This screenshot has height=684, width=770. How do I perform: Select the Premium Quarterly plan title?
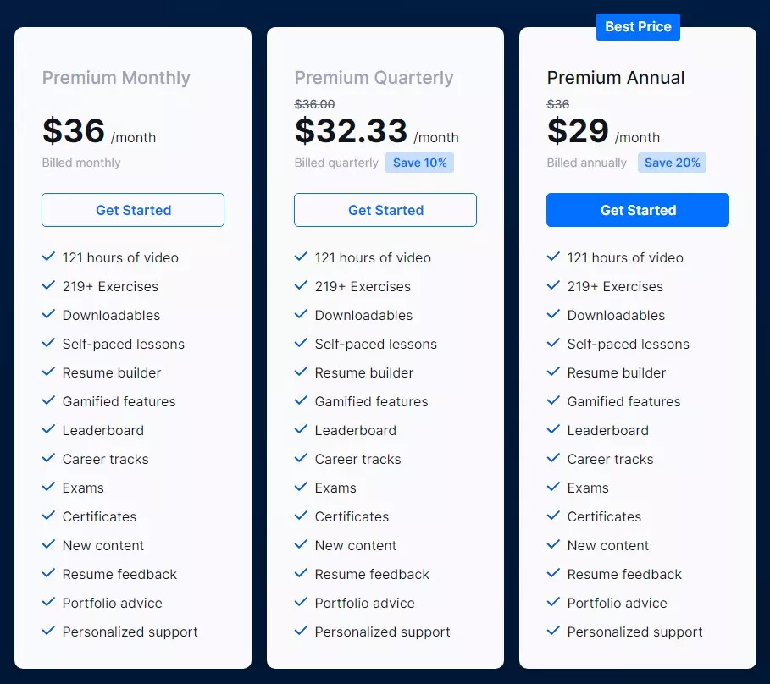(x=374, y=78)
